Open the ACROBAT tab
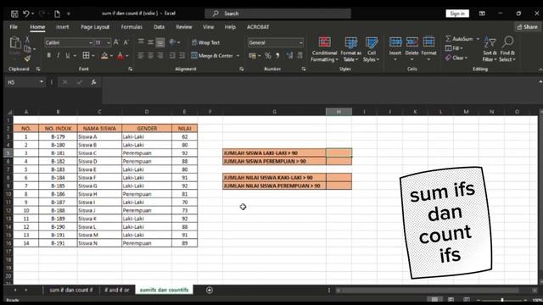 pyautogui.click(x=258, y=26)
